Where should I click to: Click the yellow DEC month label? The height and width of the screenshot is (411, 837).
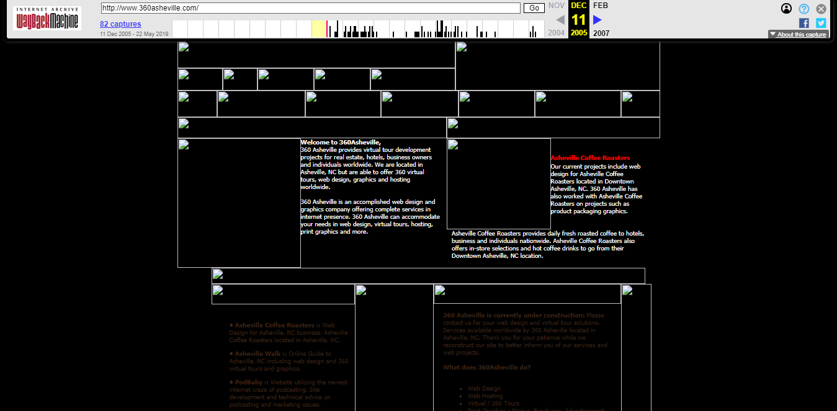click(x=579, y=6)
